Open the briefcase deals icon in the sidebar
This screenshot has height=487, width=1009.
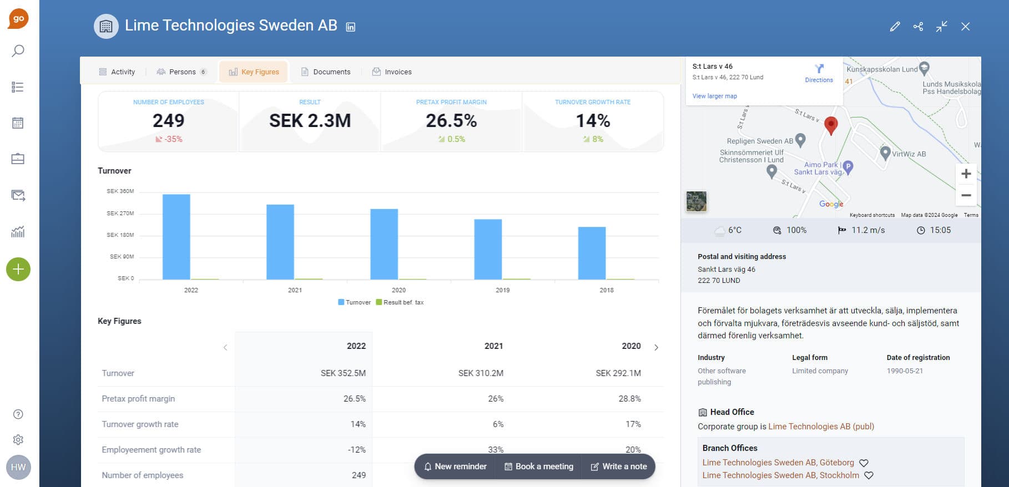[x=18, y=159]
